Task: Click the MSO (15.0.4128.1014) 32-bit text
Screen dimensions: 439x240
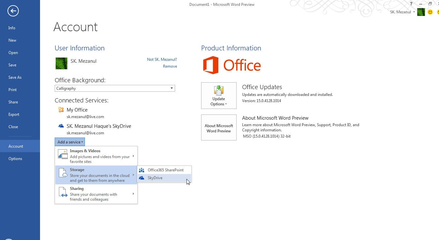Action: (267, 136)
